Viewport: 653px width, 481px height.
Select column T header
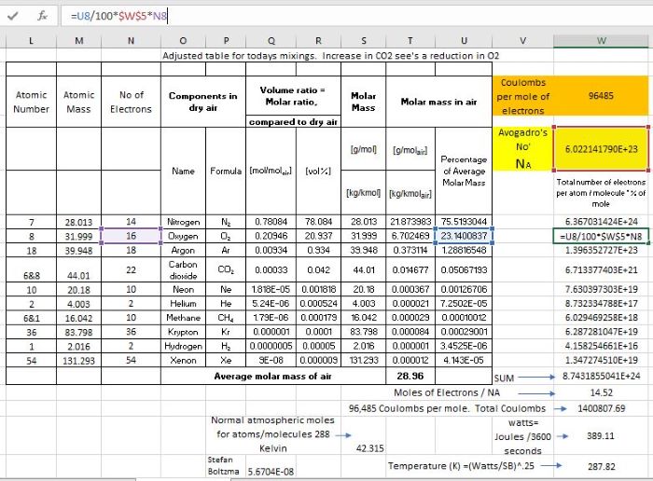(410, 41)
